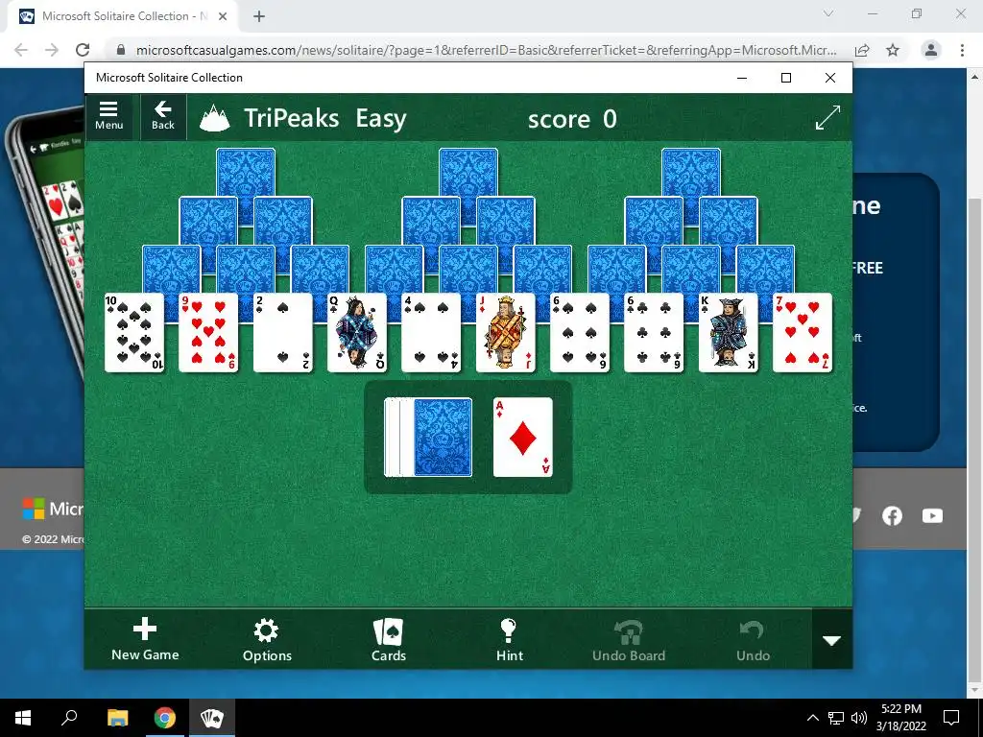Image resolution: width=983 pixels, height=737 pixels.
Task: Select the 6 of spades card
Action: [x=579, y=333]
